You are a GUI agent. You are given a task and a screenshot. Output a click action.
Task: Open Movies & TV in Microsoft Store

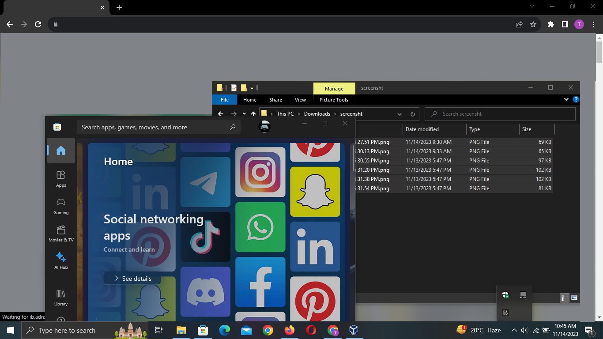pos(61,234)
